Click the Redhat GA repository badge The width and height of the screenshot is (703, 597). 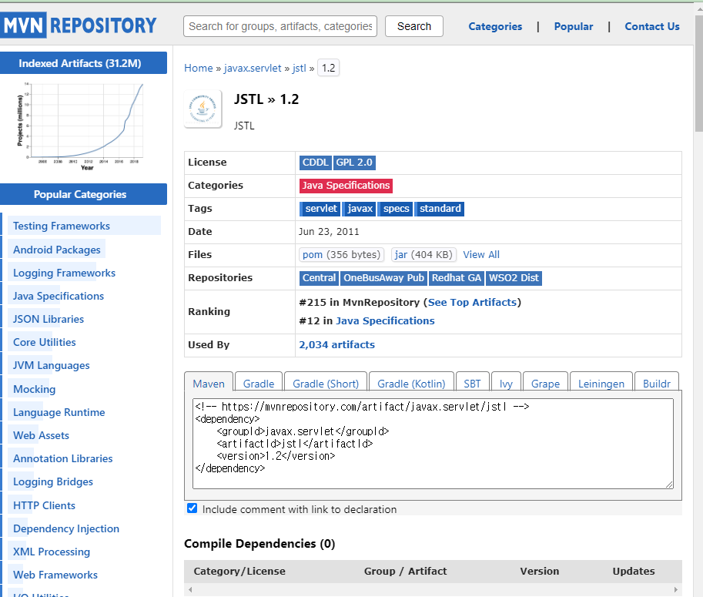coord(457,278)
